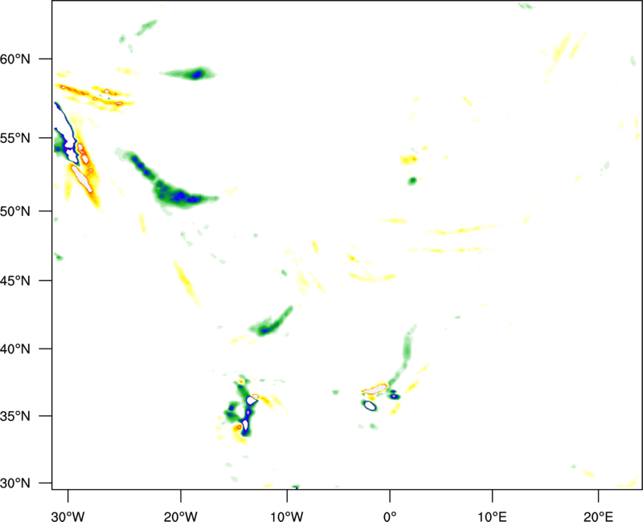643x522 pixels.
Task: Click the 55°N latitude label
Action: [x=15, y=138]
